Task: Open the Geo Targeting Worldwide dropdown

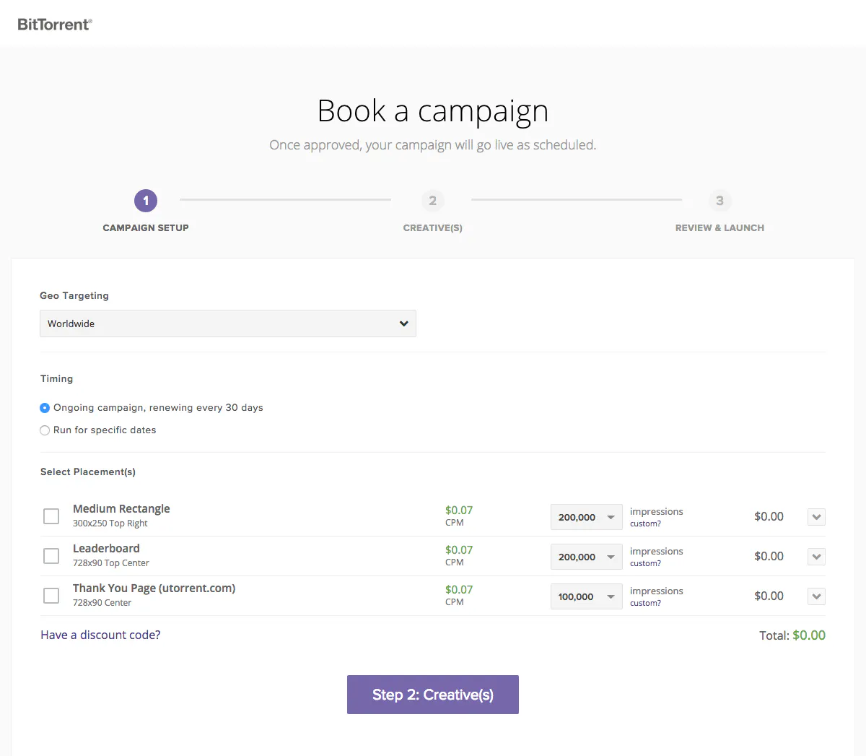Action: click(228, 323)
